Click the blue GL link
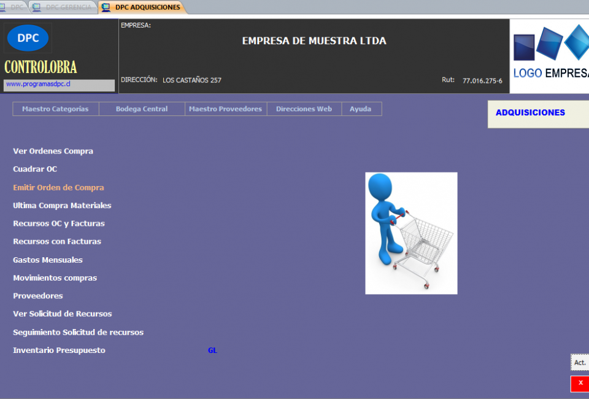589x399 pixels. (x=212, y=351)
